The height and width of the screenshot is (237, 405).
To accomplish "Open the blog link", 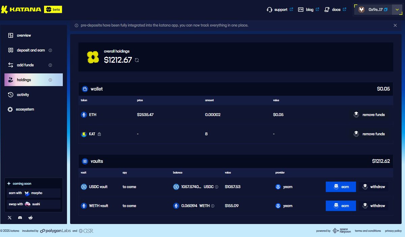I will pos(308,10).
